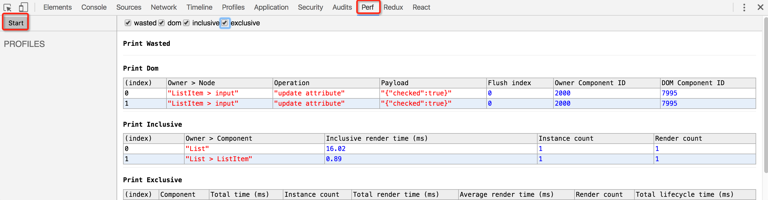Switch to the Console tab
768x200 pixels.
94,7
